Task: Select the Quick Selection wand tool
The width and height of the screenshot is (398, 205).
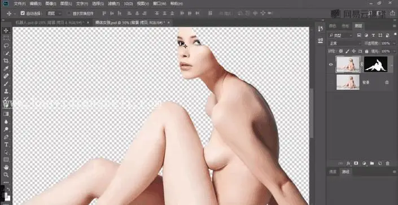Action: [x=6, y=53]
